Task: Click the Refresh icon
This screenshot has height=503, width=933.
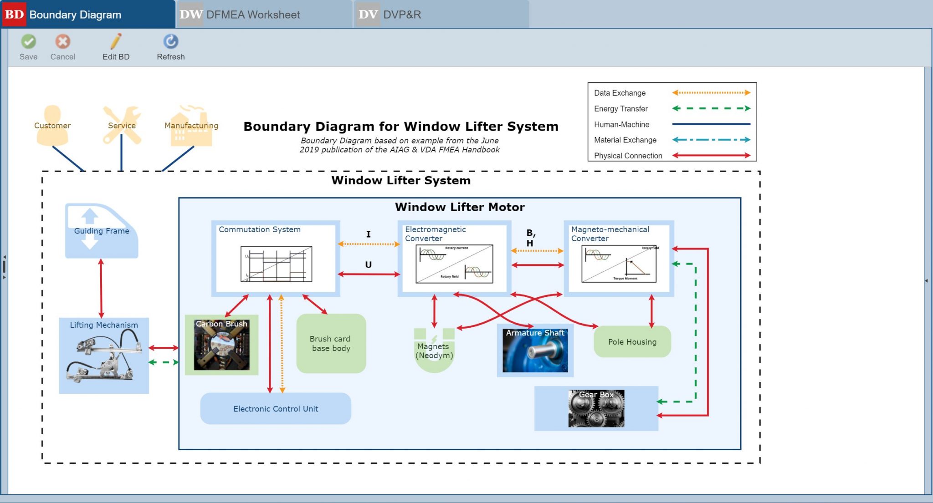Action: tap(170, 42)
